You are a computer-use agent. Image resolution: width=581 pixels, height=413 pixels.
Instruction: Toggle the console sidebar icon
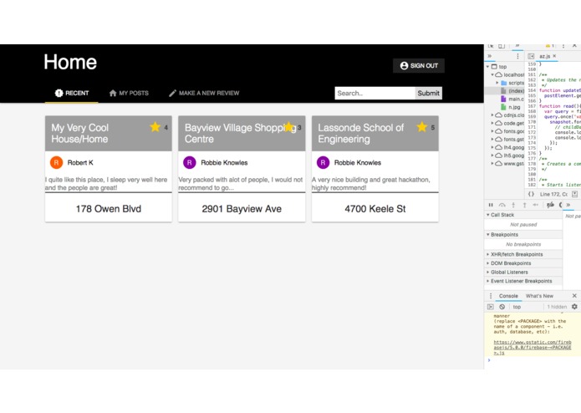click(x=491, y=307)
